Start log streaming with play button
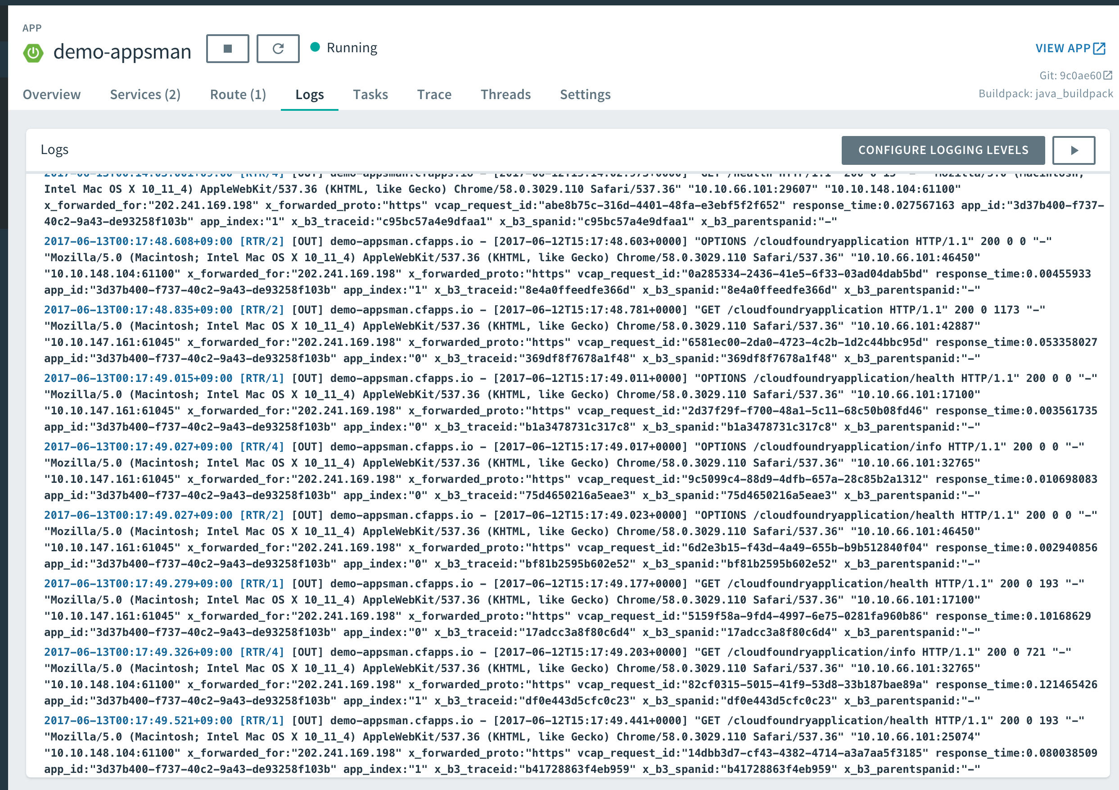This screenshot has height=790, width=1119. pyautogui.click(x=1073, y=150)
